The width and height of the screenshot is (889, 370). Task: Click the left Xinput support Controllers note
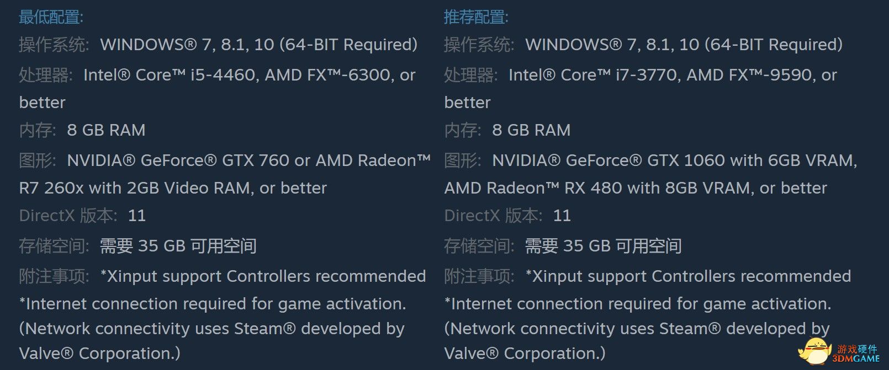point(263,276)
